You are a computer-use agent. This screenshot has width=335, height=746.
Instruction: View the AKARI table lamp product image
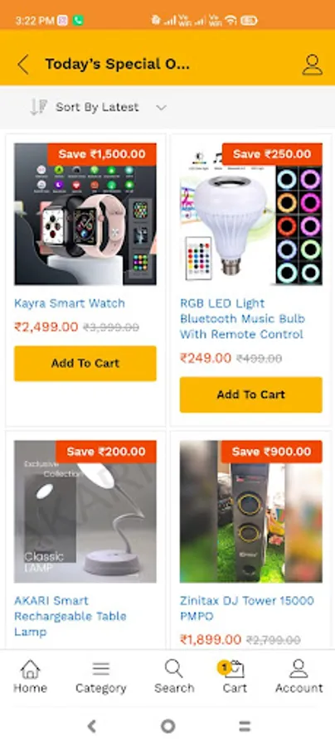[x=85, y=511]
